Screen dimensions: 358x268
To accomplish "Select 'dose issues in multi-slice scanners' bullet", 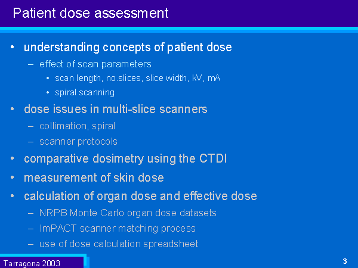I will pyautogui.click(x=116, y=109).
